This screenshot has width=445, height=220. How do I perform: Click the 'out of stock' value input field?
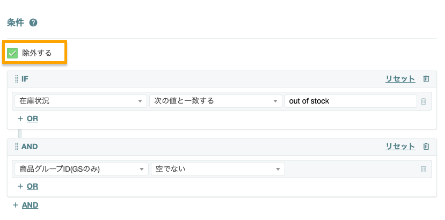tap(351, 101)
